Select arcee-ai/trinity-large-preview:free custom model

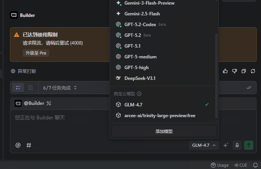click(160, 115)
